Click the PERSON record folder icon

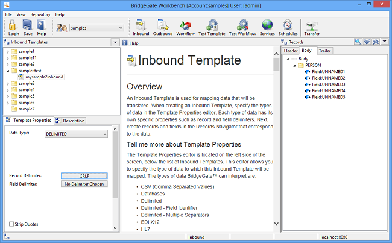[301, 65]
